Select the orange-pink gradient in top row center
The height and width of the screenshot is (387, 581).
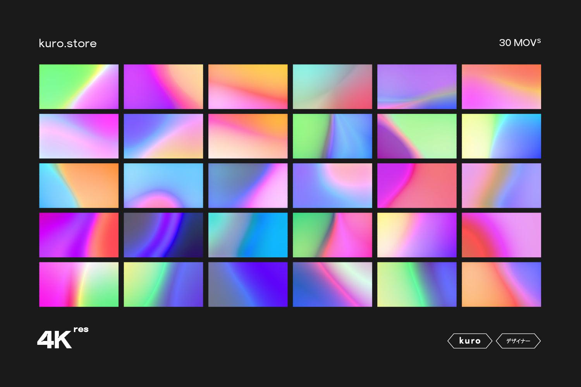tap(248, 86)
